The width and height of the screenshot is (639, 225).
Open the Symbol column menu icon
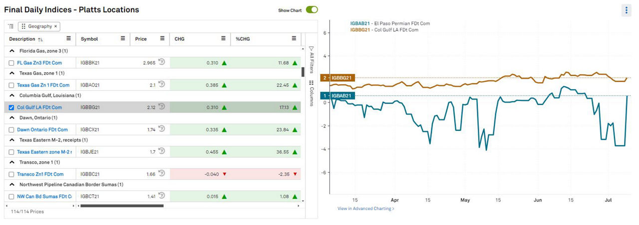[122, 39]
